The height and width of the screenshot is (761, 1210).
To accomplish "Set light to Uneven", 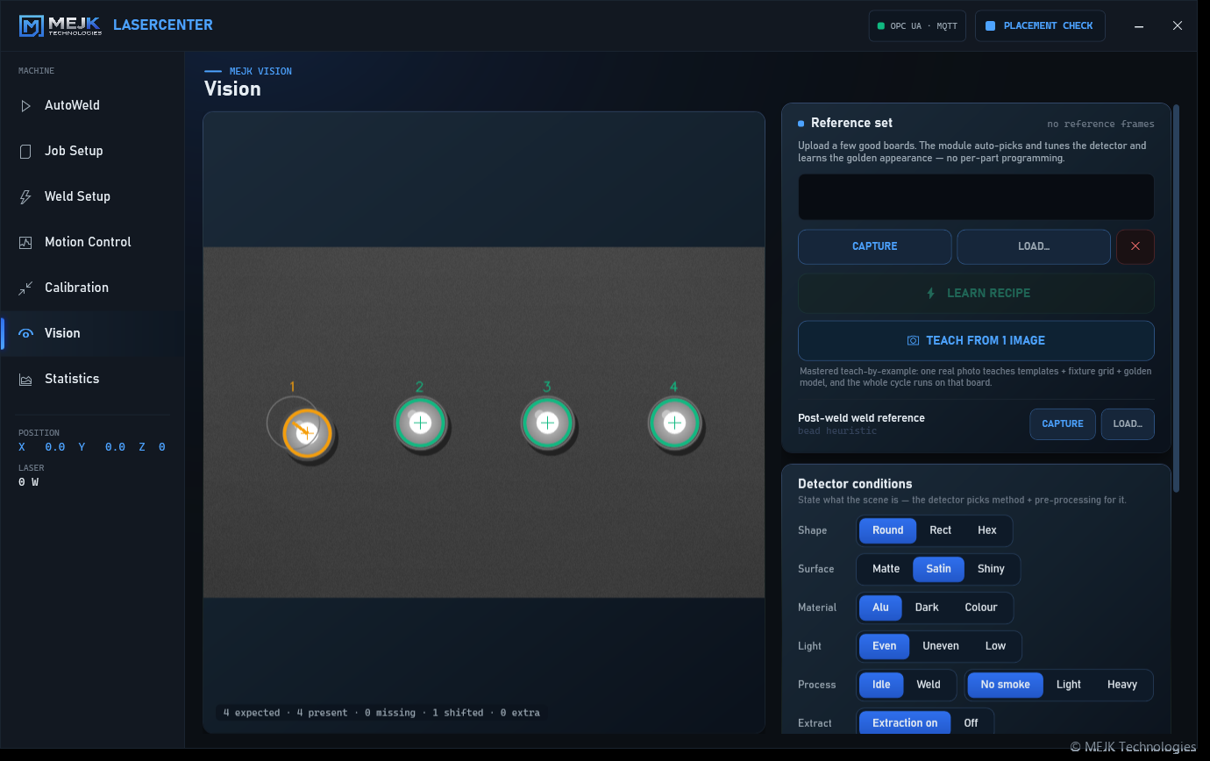I will (941, 646).
